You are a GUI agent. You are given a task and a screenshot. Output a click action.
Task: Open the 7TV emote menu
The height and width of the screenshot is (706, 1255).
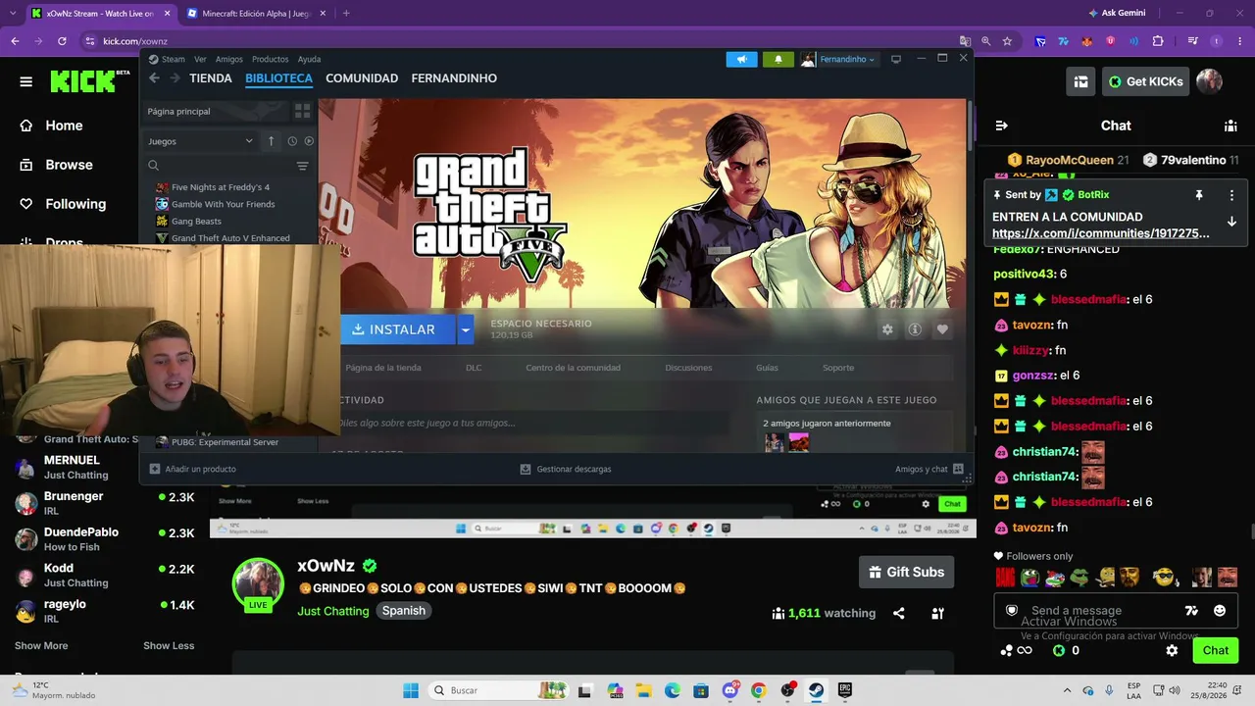pos(1191,611)
